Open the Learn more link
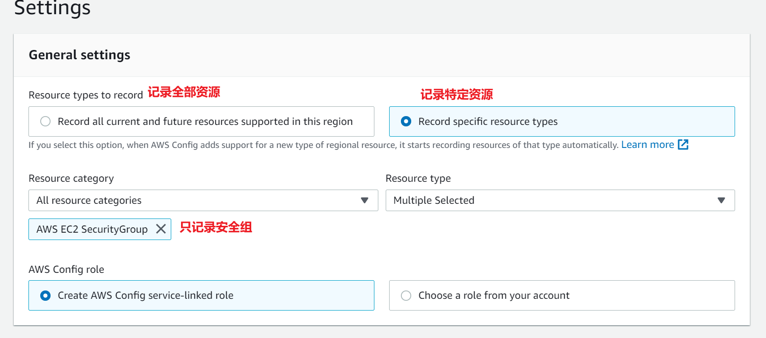The height and width of the screenshot is (338, 766). coord(647,145)
